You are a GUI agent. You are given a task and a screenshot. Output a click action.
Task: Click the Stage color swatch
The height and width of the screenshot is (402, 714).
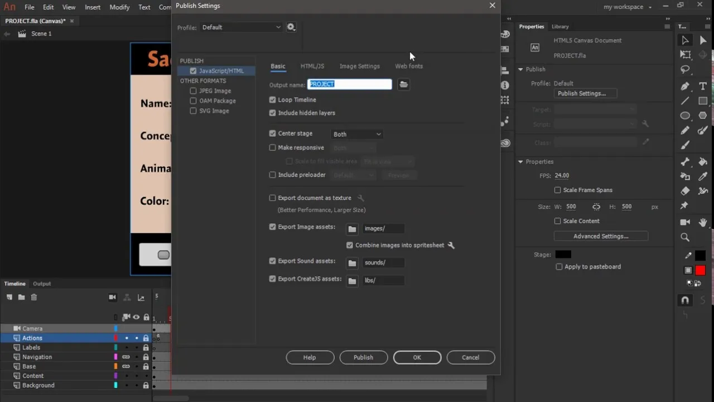click(563, 254)
